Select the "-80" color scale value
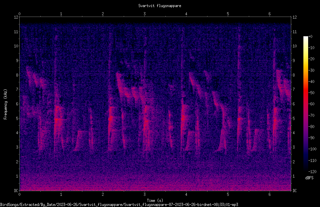Viewport: 320px width, 207px height. [312, 127]
